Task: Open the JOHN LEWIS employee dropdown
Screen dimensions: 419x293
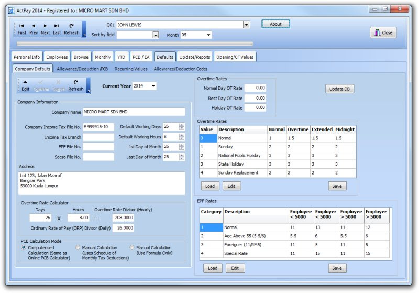Action: tap(246, 25)
